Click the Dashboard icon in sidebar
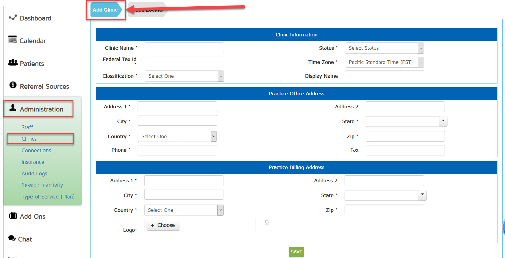Image resolution: width=505 pixels, height=258 pixels. (x=13, y=18)
